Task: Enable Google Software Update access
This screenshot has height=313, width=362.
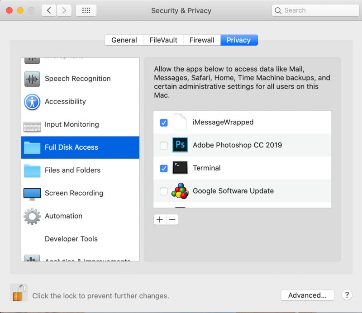Action: pos(164,191)
